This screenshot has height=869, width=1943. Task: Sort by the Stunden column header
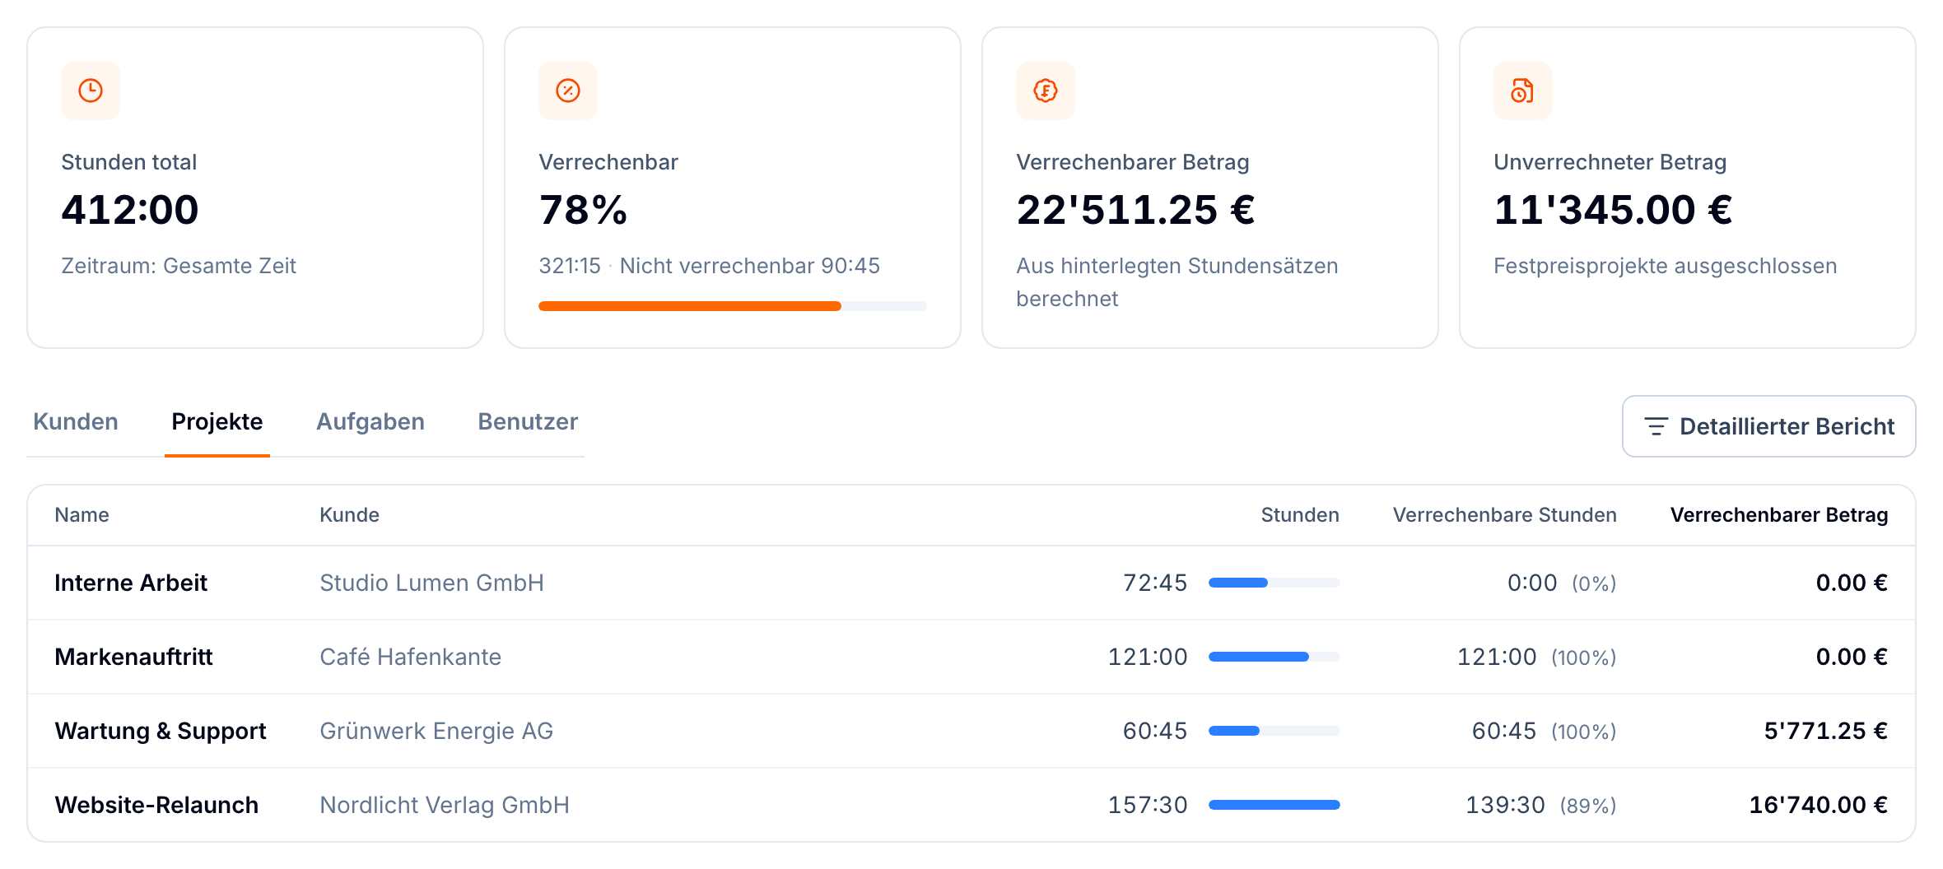coord(1300,515)
